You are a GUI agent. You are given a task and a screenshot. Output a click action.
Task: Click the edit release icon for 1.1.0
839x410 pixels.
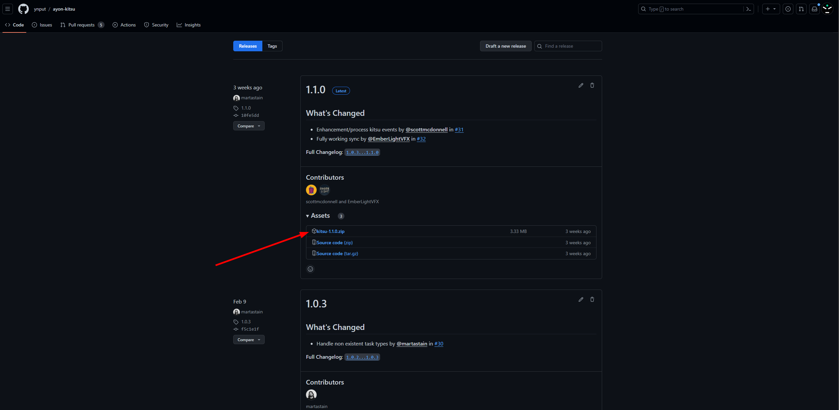(581, 85)
